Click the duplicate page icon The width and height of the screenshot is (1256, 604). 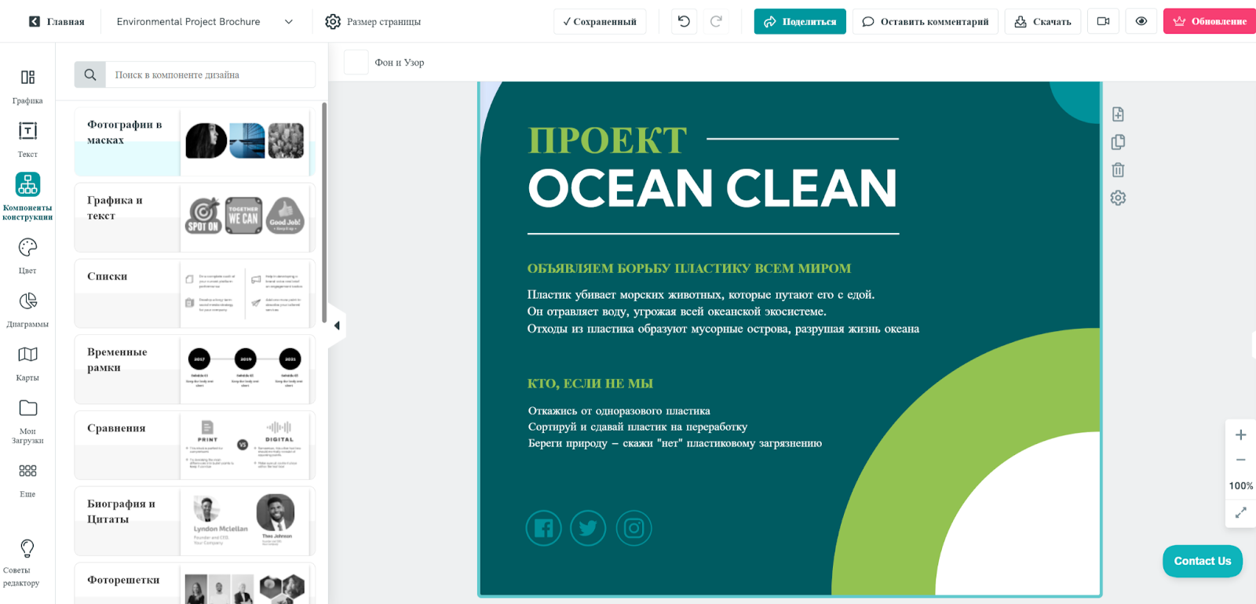pyautogui.click(x=1118, y=142)
